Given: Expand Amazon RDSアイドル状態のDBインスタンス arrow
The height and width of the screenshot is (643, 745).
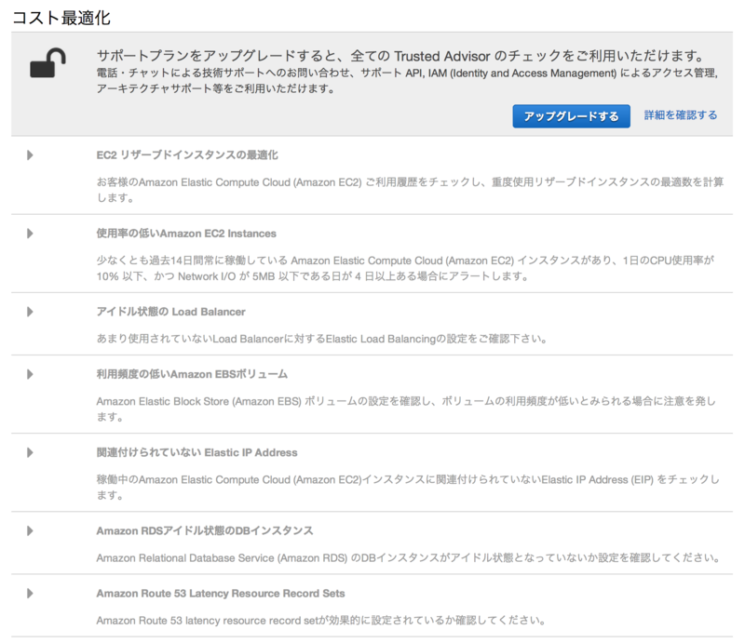Looking at the screenshot, I should click(x=30, y=531).
